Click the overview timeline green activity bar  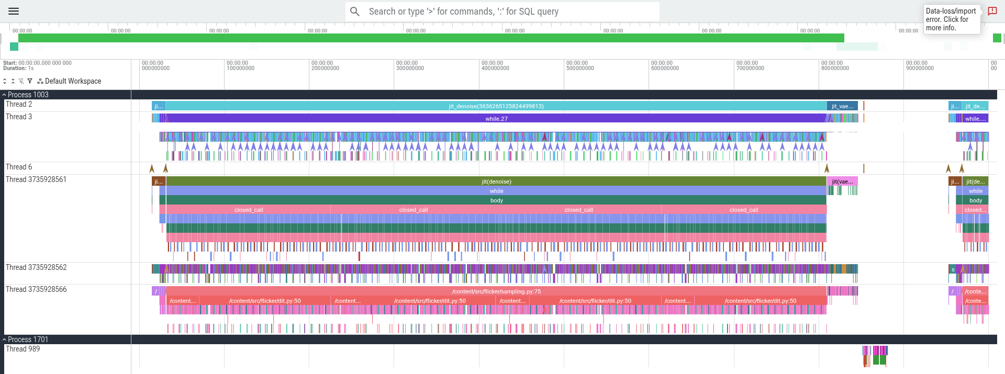tap(431, 38)
